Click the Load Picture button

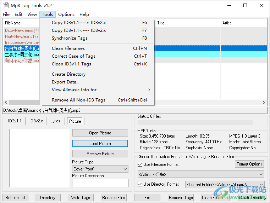click(100, 144)
